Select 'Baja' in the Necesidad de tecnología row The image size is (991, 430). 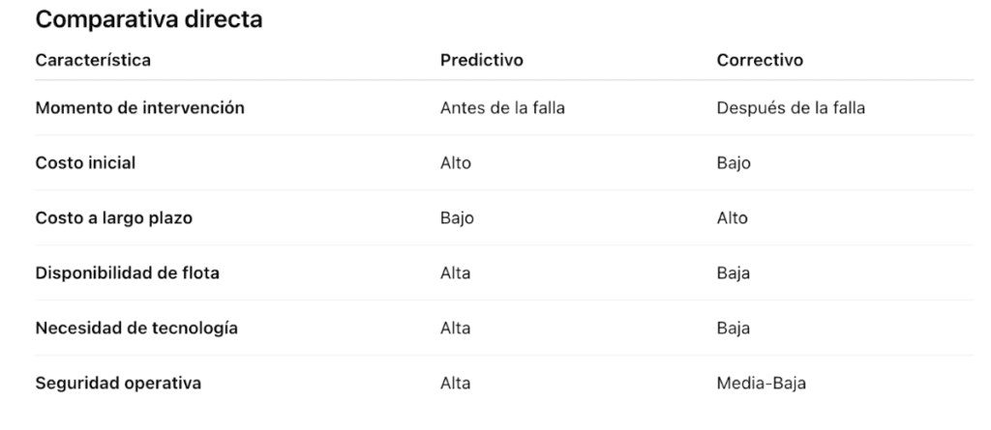[x=734, y=329]
